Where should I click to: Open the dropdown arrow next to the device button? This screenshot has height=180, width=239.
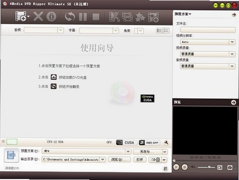point(165,160)
